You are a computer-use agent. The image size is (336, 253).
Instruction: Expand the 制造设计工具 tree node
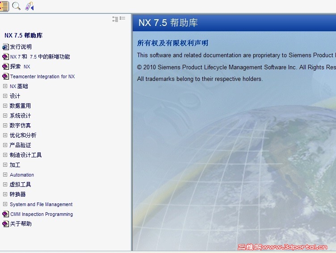pos(5,155)
